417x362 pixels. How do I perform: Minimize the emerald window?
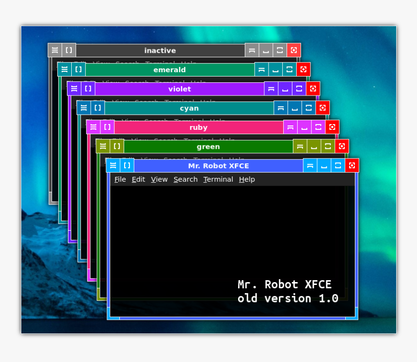point(275,69)
